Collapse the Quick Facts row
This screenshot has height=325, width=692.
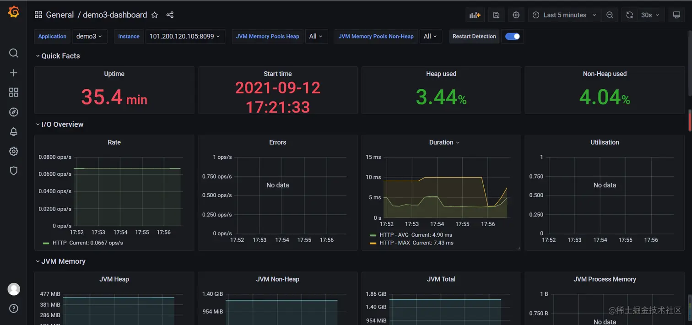click(x=58, y=56)
